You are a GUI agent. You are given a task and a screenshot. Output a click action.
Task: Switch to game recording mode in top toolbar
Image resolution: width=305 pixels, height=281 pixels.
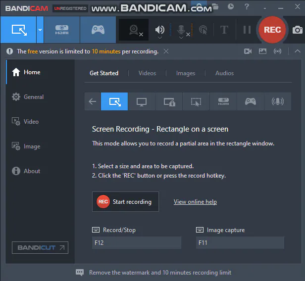98,30
